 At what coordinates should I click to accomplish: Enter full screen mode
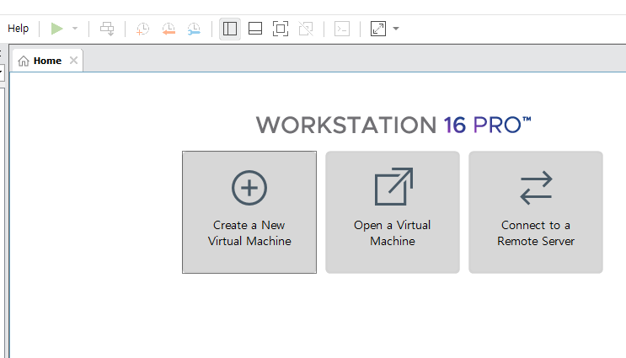tap(281, 29)
